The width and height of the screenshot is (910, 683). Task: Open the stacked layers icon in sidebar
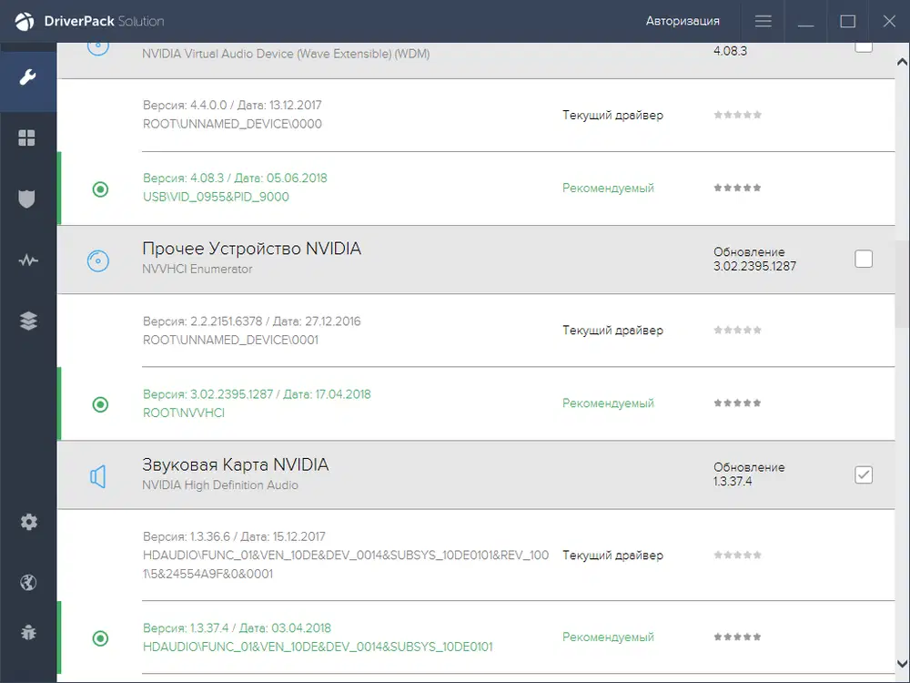click(x=27, y=321)
